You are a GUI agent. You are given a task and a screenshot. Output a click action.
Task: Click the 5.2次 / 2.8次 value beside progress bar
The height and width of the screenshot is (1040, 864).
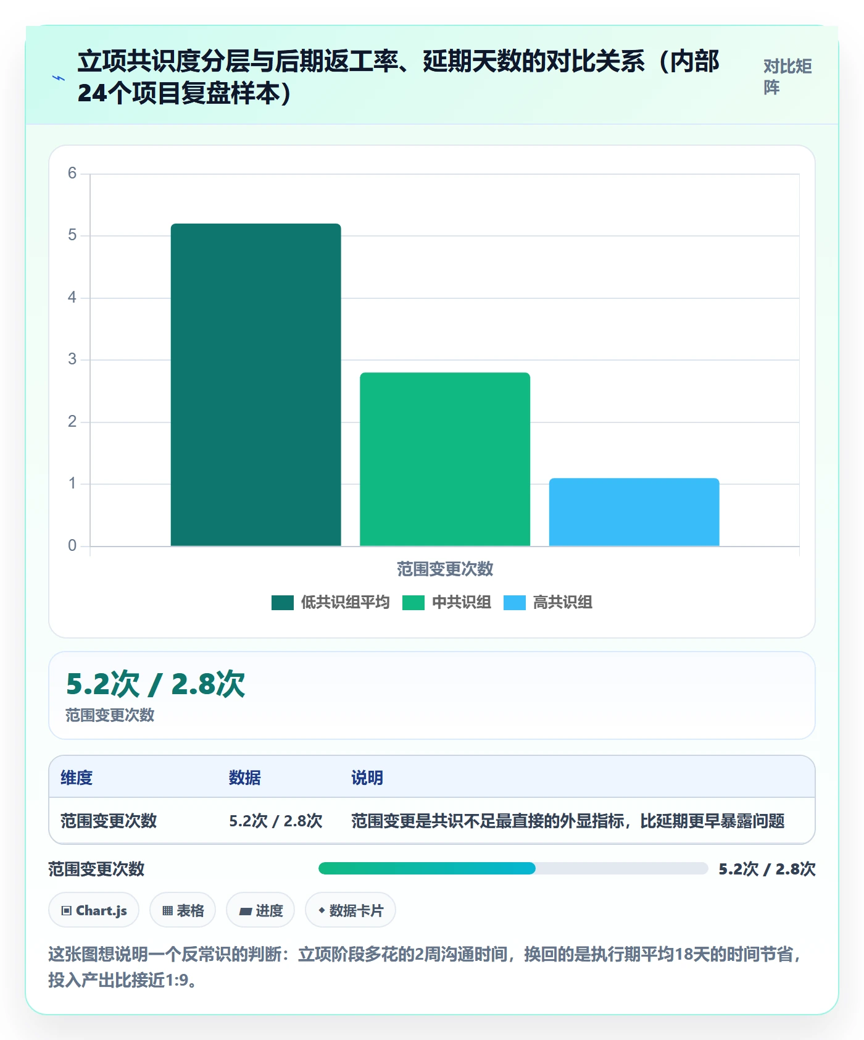pyautogui.click(x=767, y=869)
